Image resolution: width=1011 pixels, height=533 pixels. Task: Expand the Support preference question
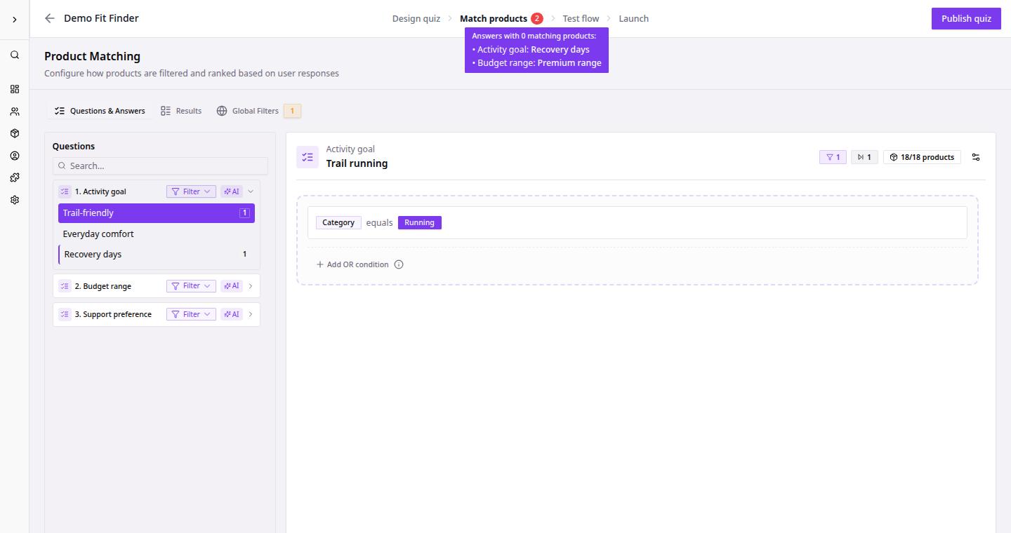click(251, 314)
